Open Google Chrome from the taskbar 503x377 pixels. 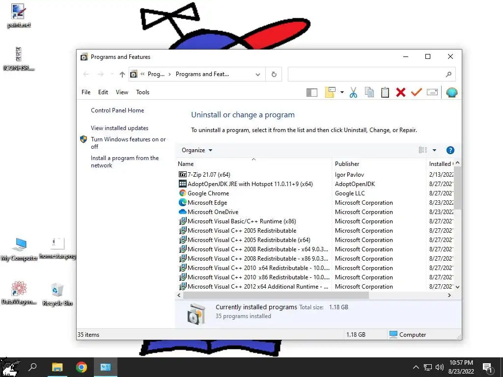(82, 367)
